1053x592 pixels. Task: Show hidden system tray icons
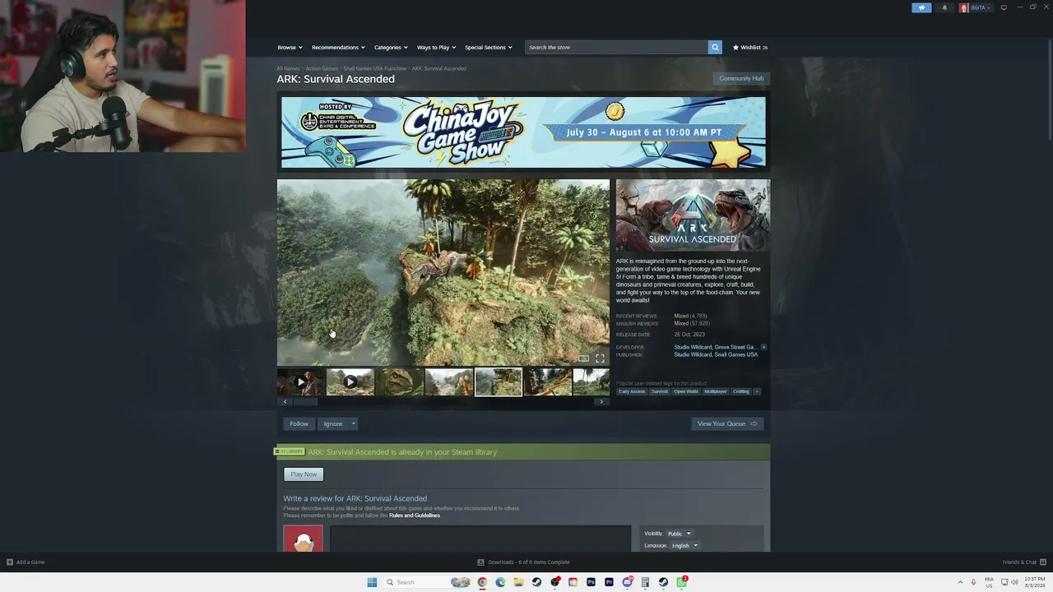coord(960,582)
